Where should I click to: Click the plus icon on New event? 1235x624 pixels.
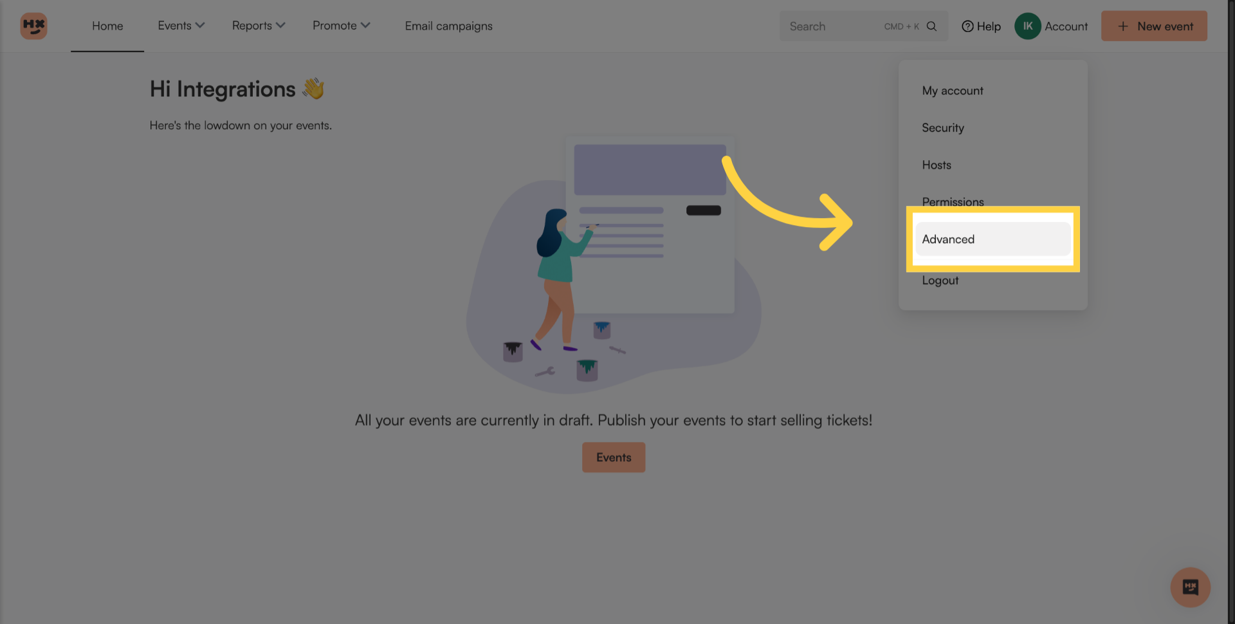pyautogui.click(x=1123, y=26)
